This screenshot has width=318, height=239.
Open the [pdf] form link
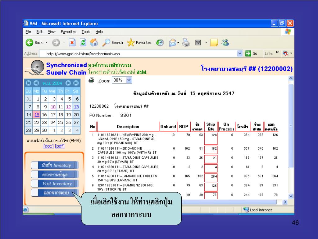(60, 146)
